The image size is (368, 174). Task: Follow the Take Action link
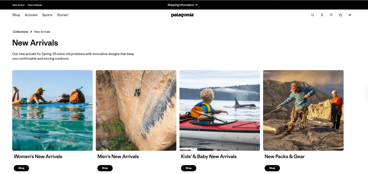pos(19,5)
